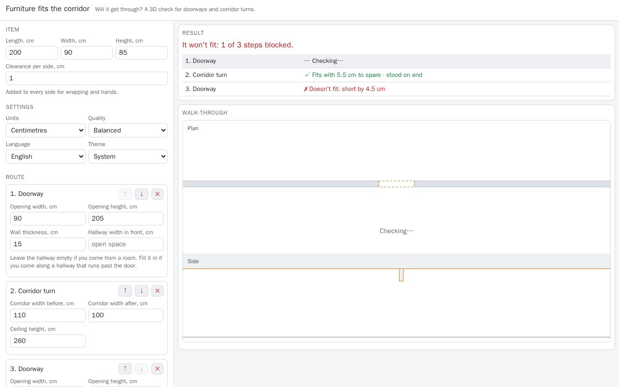Screen dimensions: 619x387
Task: Remove step 1 Doorway from the route
Action: (x=157, y=194)
